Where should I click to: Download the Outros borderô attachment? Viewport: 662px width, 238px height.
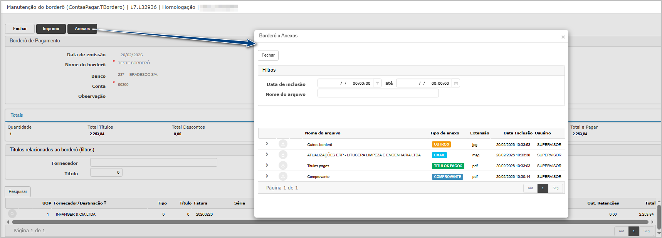[x=283, y=144]
